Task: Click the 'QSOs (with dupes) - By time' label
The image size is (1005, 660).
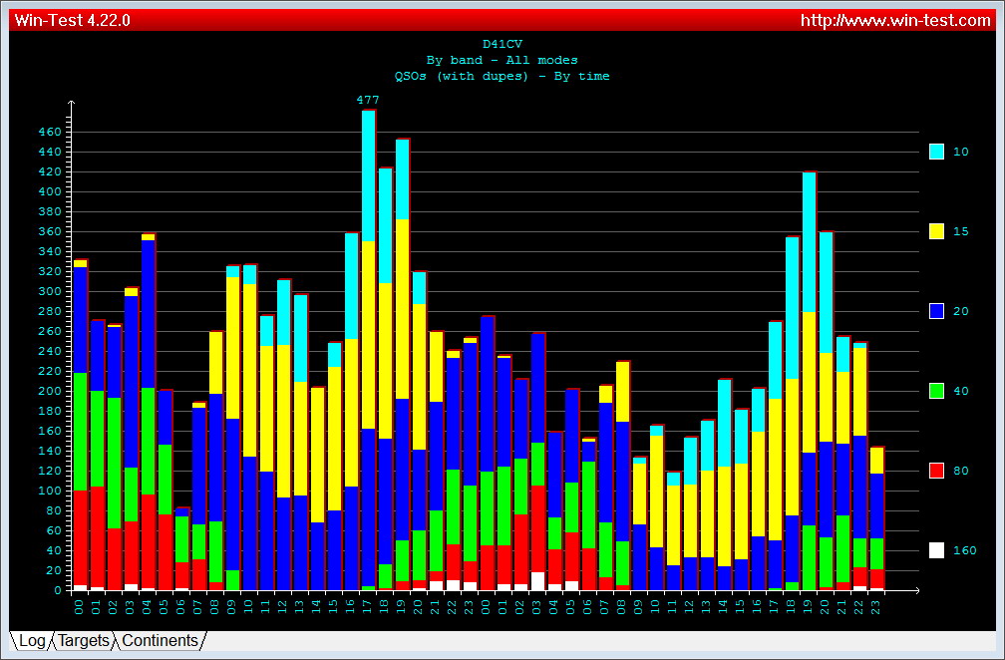Action: [x=502, y=76]
